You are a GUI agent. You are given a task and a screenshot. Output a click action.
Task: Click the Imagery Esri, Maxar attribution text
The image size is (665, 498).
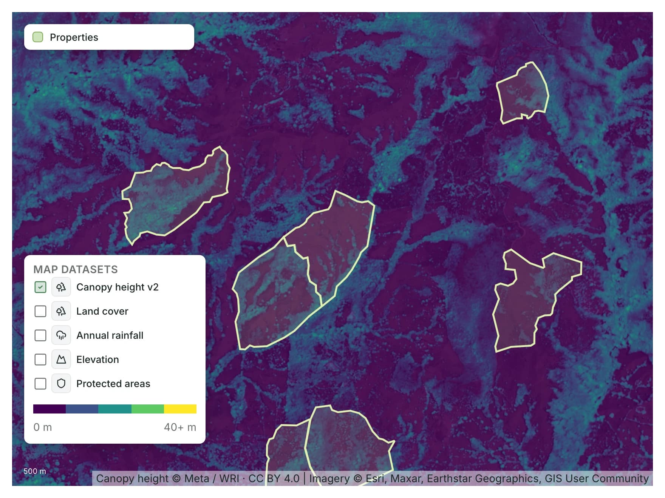[479, 478]
